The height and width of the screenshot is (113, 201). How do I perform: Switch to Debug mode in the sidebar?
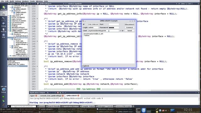click(3, 24)
